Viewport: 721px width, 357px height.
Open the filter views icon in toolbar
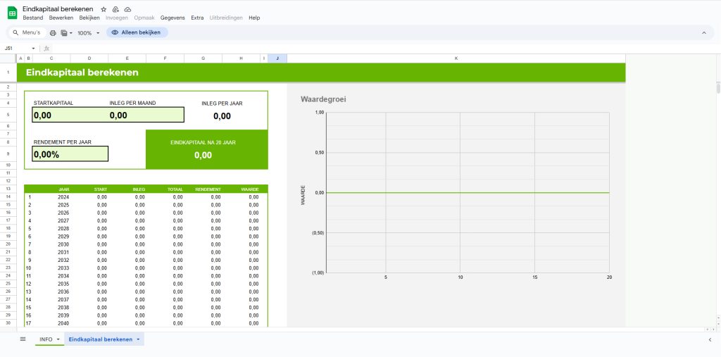pos(65,33)
